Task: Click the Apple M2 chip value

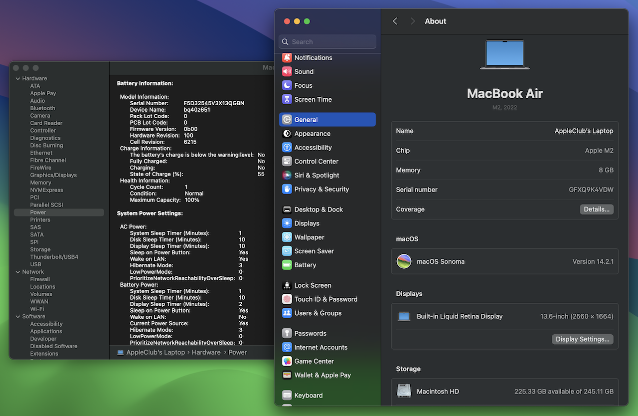Action: [x=599, y=150]
